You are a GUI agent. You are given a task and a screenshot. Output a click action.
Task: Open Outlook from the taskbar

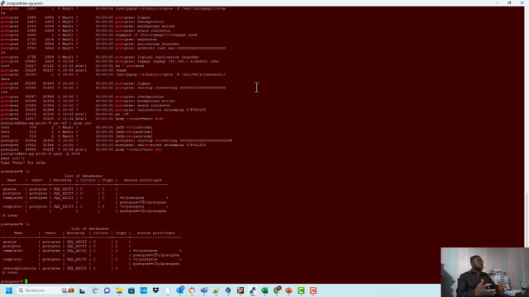pos(180,290)
